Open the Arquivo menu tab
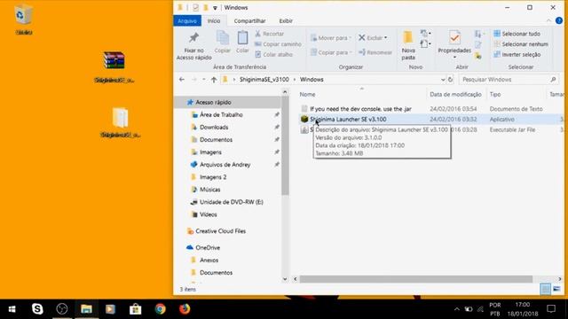This screenshot has height=319, width=568. tap(187, 21)
